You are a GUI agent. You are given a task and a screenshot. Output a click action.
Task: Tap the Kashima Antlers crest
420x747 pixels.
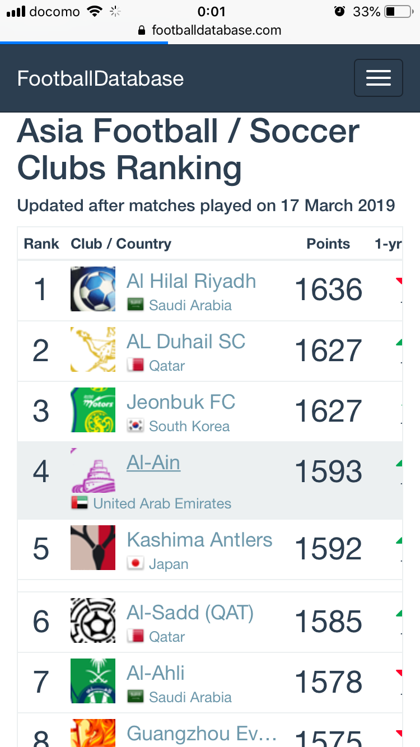[93, 548]
